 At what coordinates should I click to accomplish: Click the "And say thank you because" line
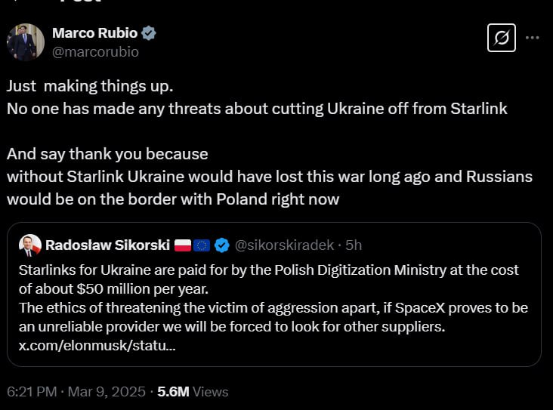[x=107, y=154]
